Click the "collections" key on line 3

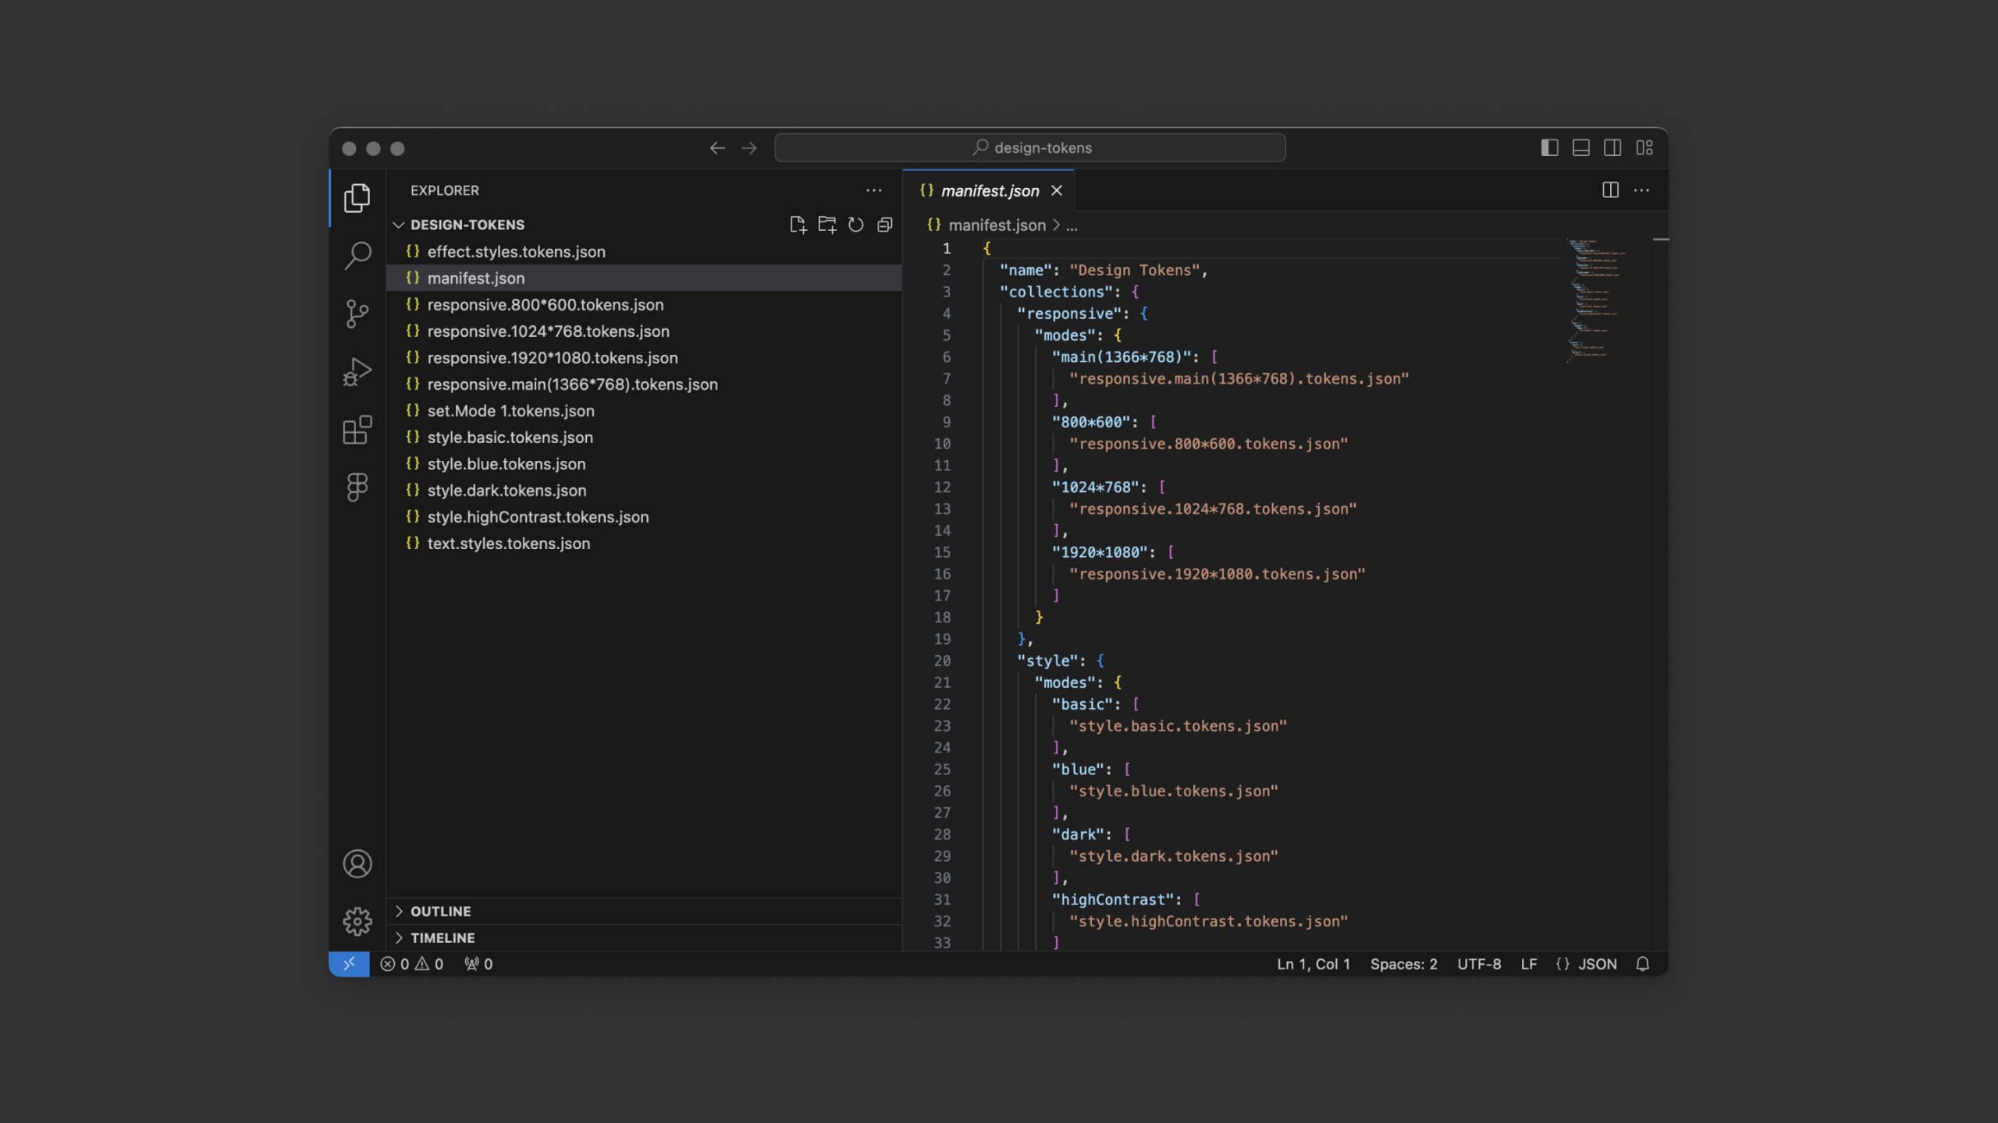1057,292
